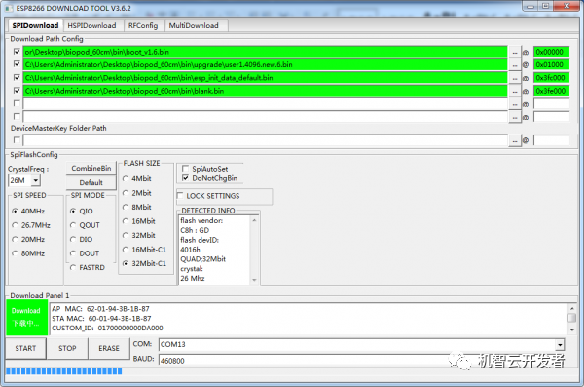Click scrollbar thumb in Download Panel log
The width and height of the screenshot is (584, 387).
coord(571,318)
